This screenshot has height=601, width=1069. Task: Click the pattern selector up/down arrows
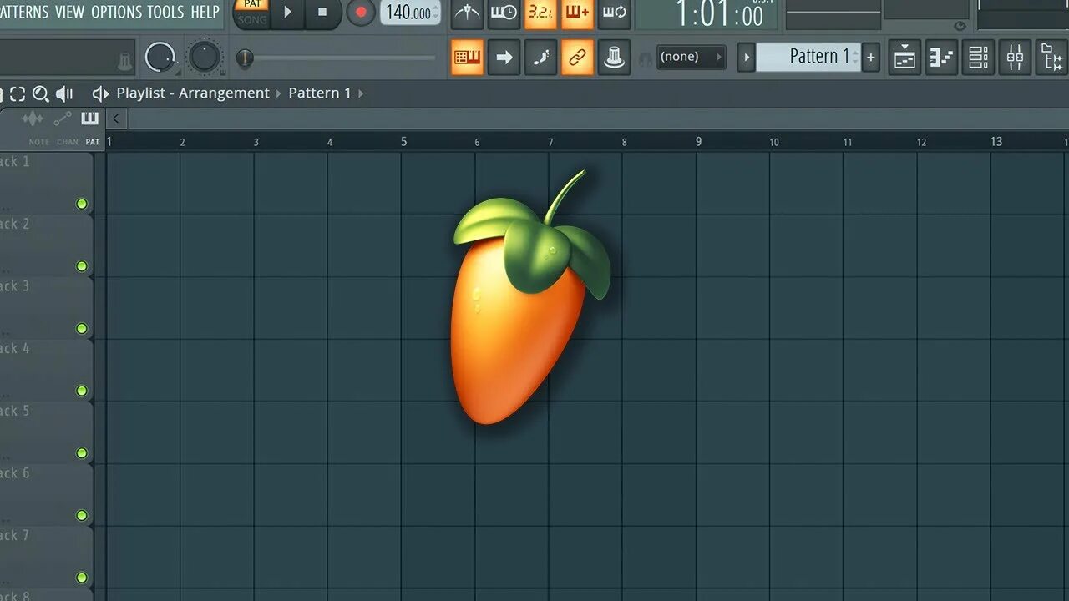pyautogui.click(x=855, y=57)
